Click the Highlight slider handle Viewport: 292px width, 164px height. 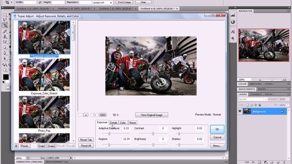point(179,133)
